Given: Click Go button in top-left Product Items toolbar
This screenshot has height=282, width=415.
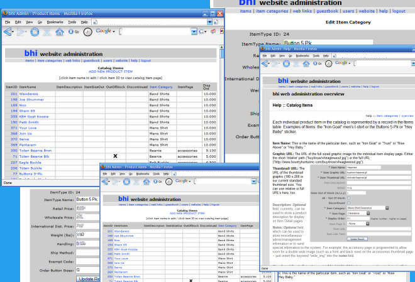Looking at the screenshot, I should [x=74, y=31].
